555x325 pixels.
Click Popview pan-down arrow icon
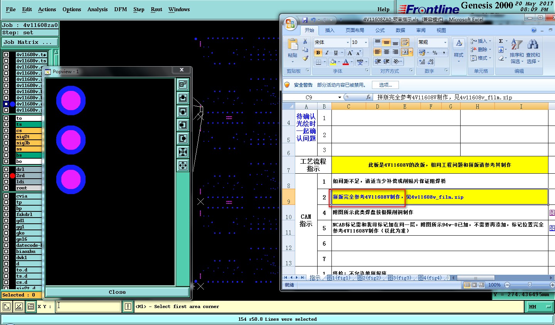[183, 111]
